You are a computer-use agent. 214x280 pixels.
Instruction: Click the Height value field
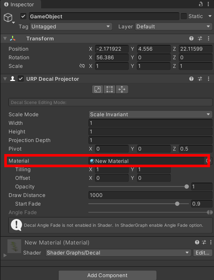click(150, 132)
